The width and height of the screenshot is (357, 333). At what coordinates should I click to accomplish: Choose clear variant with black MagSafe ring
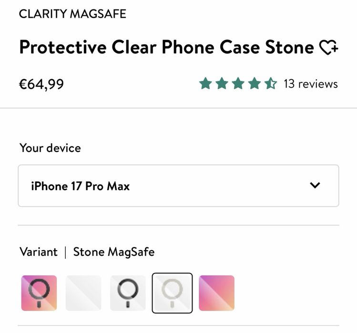pos(128,293)
